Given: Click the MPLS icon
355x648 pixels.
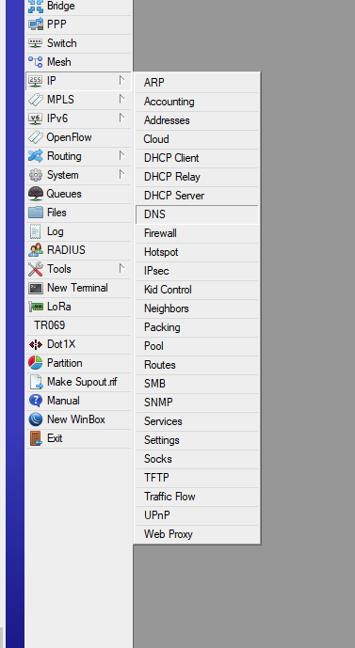Looking at the screenshot, I should (36, 100).
